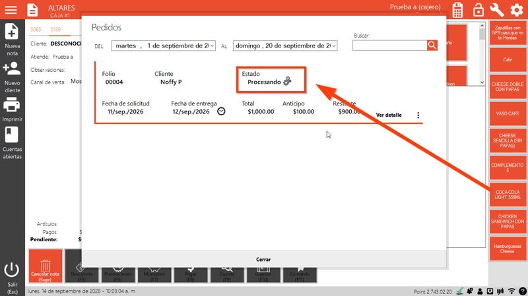Click the help question mark in status bar
Image resolution: width=528 pixels, height=296 pixels.
(x=523, y=291)
